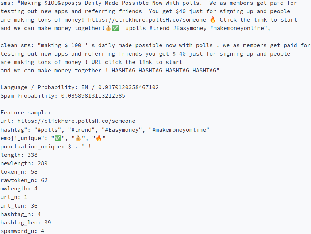Viewport: 311px width, 234px height.
Task: Click the Language / Probability line
Action: 80,87
